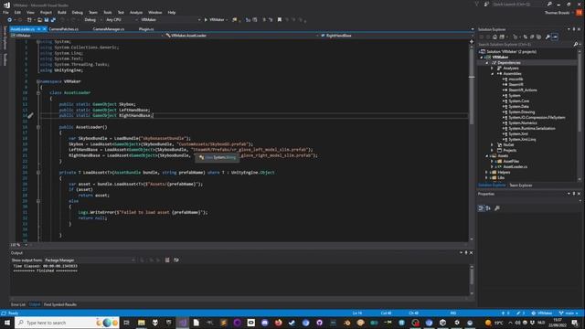Click the Windows Start button

point(7,323)
